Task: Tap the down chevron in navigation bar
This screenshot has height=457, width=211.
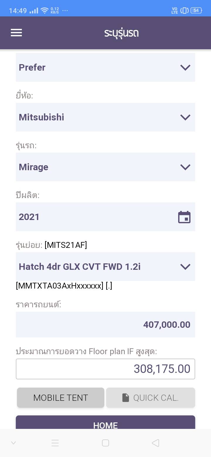Action: point(13,443)
